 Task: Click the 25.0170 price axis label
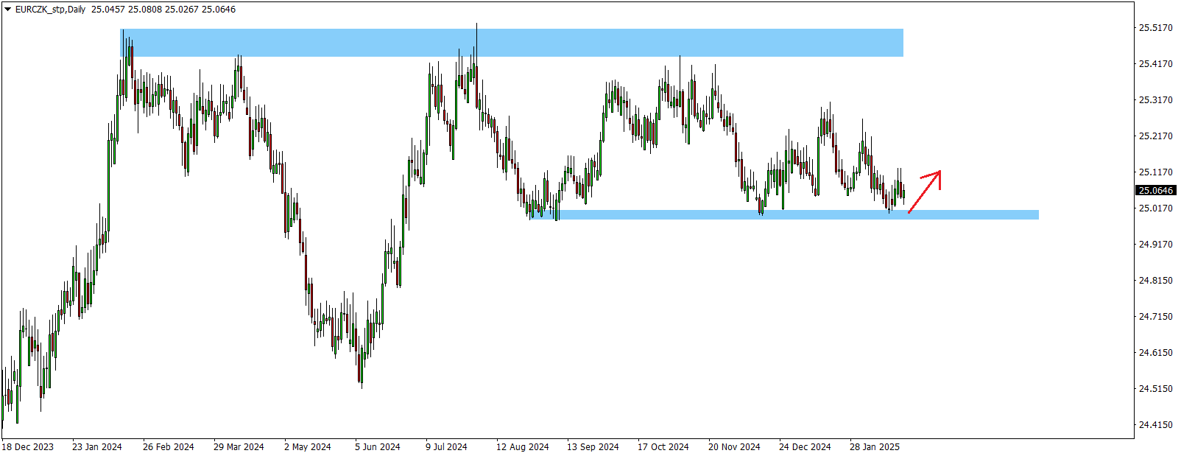tap(1155, 208)
